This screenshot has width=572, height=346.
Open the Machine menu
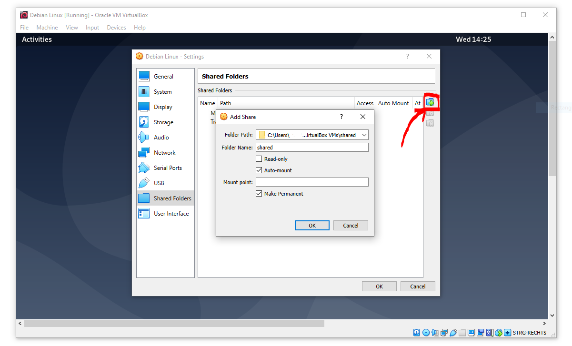[47, 28]
